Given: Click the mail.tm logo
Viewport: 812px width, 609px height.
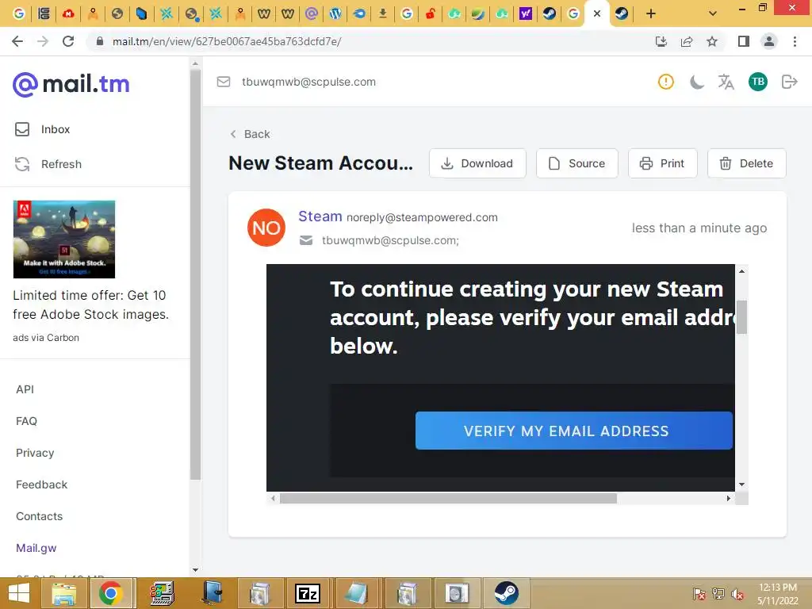Looking at the screenshot, I should [71, 84].
